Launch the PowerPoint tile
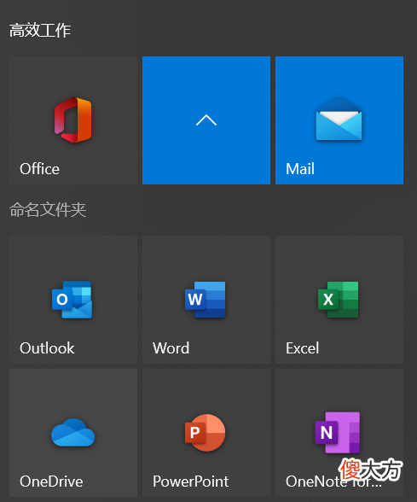417x502 pixels. 206,433
